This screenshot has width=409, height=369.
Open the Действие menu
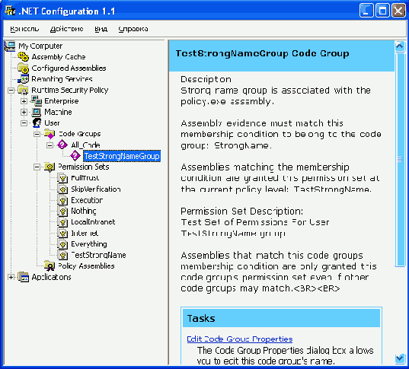[x=67, y=29]
